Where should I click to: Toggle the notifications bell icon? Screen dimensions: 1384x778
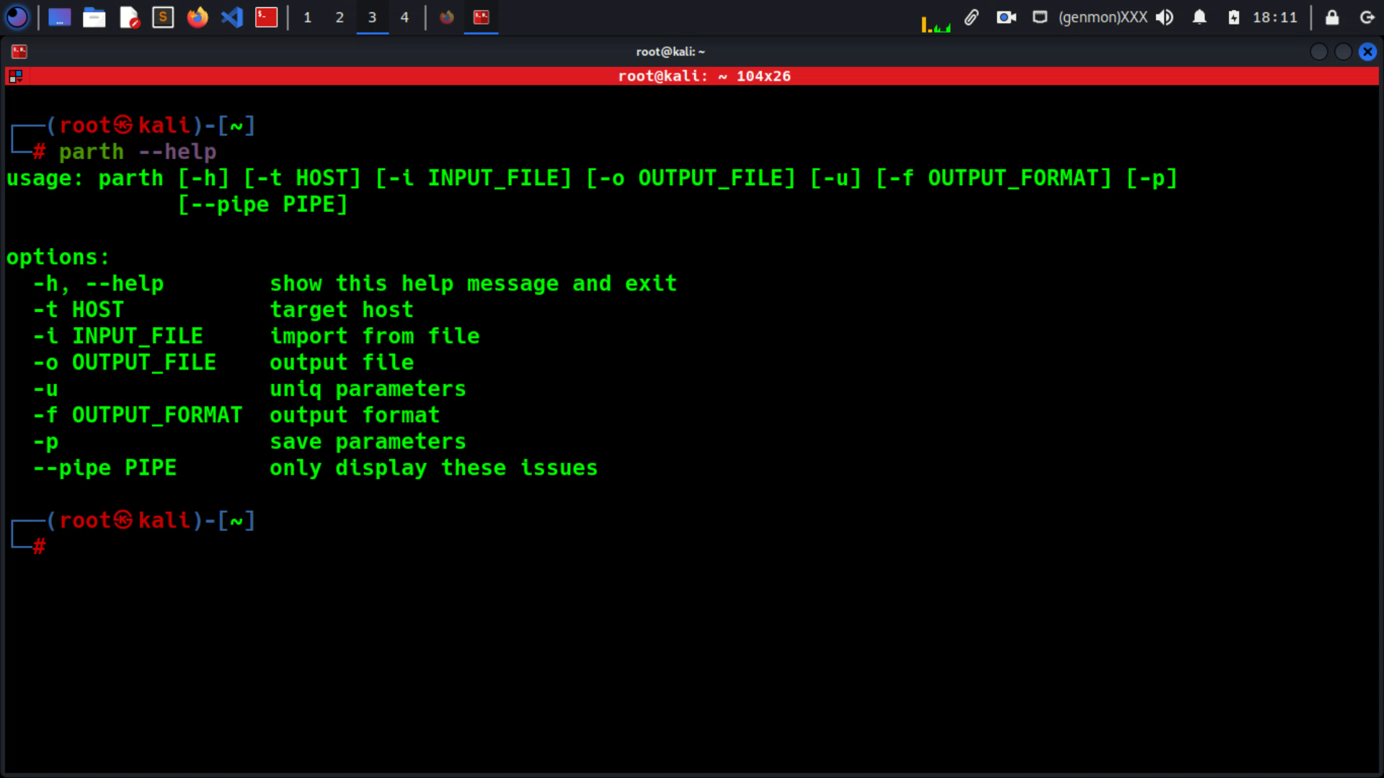[x=1199, y=17]
